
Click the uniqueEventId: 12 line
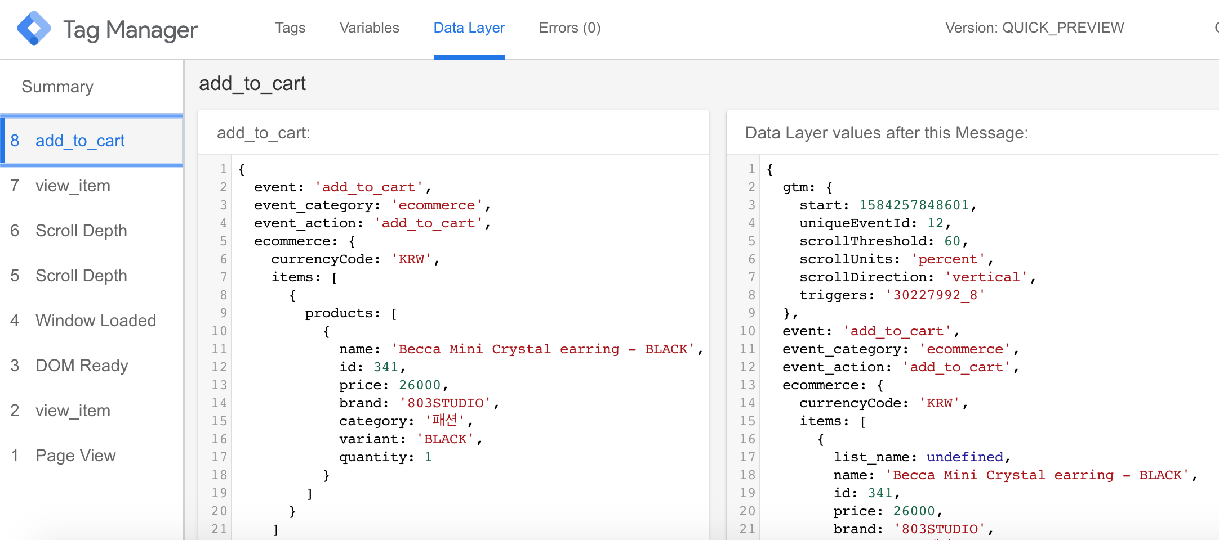(875, 223)
